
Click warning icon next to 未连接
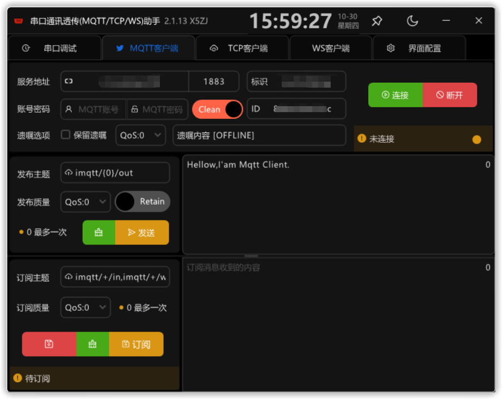(x=362, y=138)
